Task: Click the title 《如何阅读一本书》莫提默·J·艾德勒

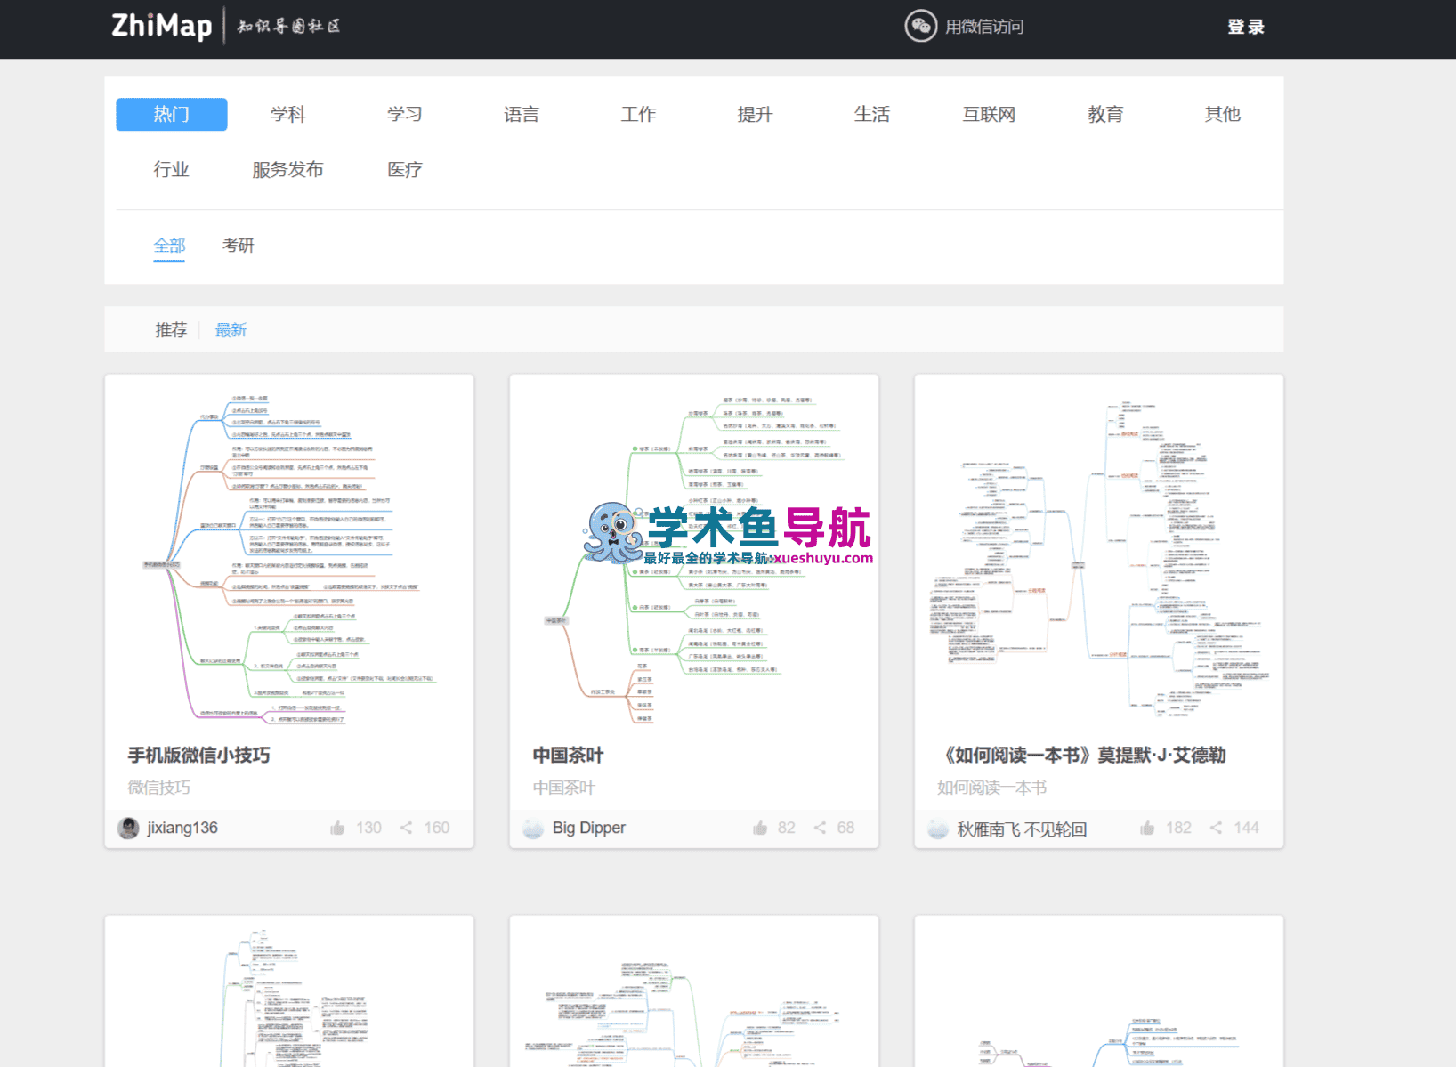Action: click(1082, 756)
